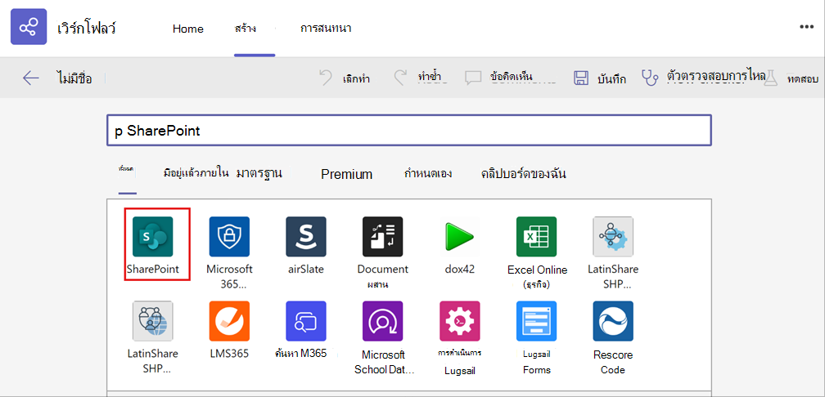
Task: Pick the airSlate connector
Action: pyautogui.click(x=306, y=237)
